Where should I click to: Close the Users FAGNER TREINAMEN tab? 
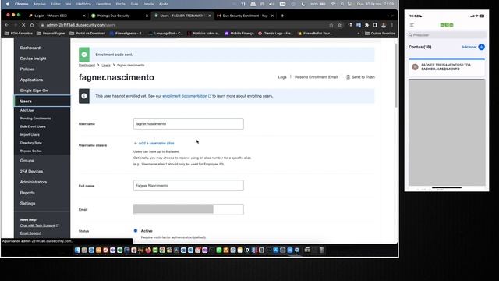coord(210,16)
